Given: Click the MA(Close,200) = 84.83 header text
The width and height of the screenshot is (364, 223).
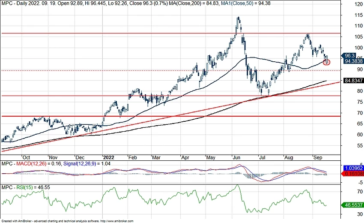Looking at the screenshot, I should [193, 3].
